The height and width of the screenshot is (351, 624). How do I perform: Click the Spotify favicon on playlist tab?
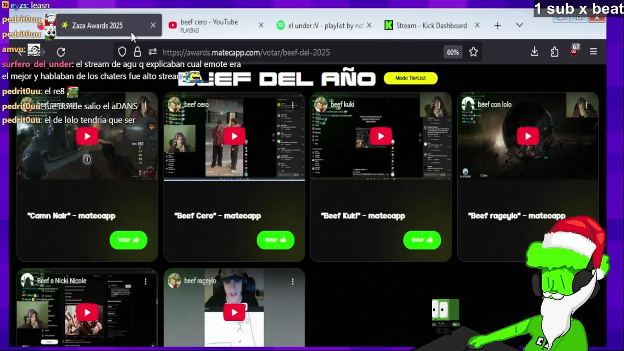(x=280, y=25)
